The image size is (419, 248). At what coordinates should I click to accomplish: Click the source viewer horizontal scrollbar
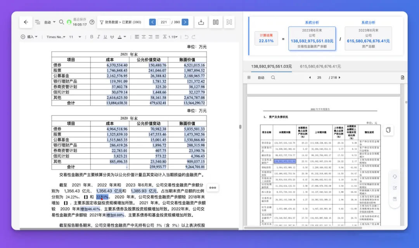click(303, 228)
